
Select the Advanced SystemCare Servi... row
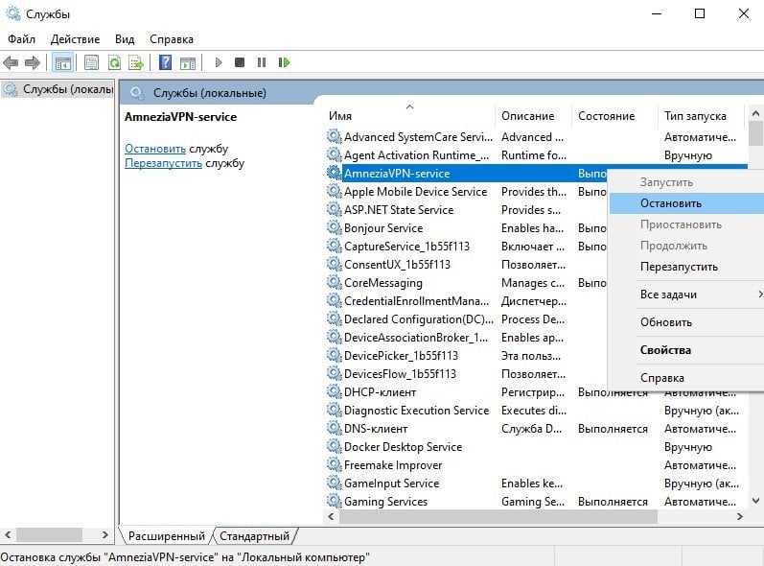(535, 136)
